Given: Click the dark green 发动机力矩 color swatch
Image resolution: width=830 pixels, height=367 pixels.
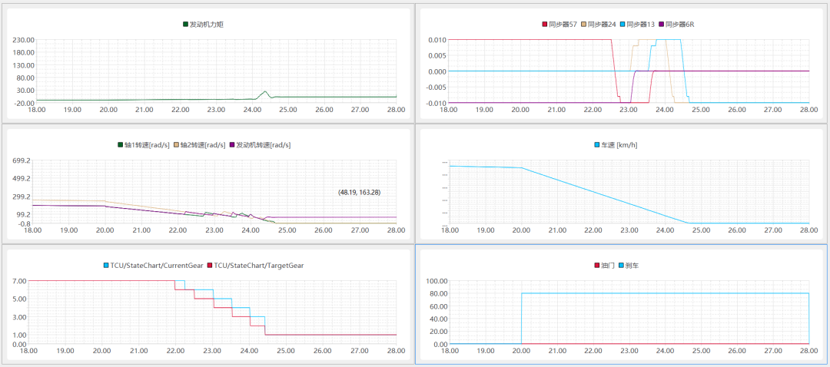Looking at the screenshot, I should click(x=185, y=24).
